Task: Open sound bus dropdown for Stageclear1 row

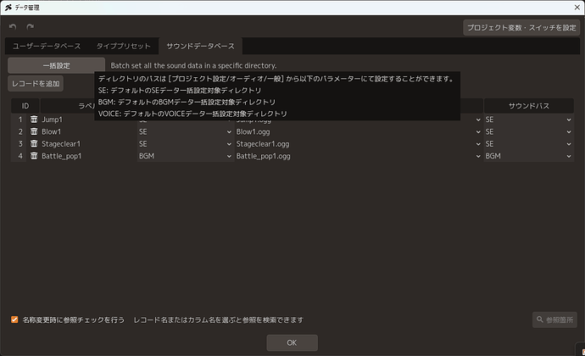Action: [529, 143]
